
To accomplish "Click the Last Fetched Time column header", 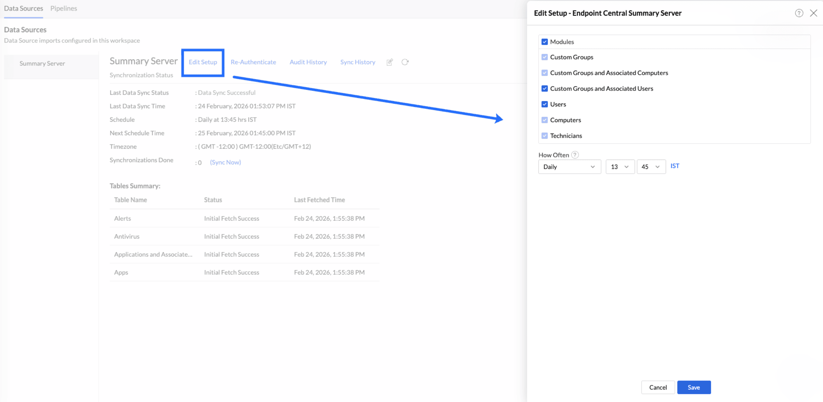I will point(320,200).
